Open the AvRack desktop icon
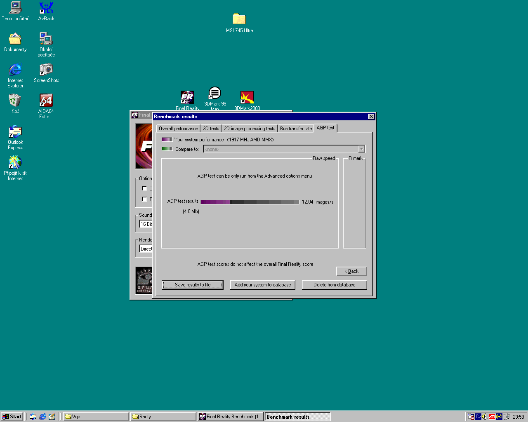 [x=46, y=8]
